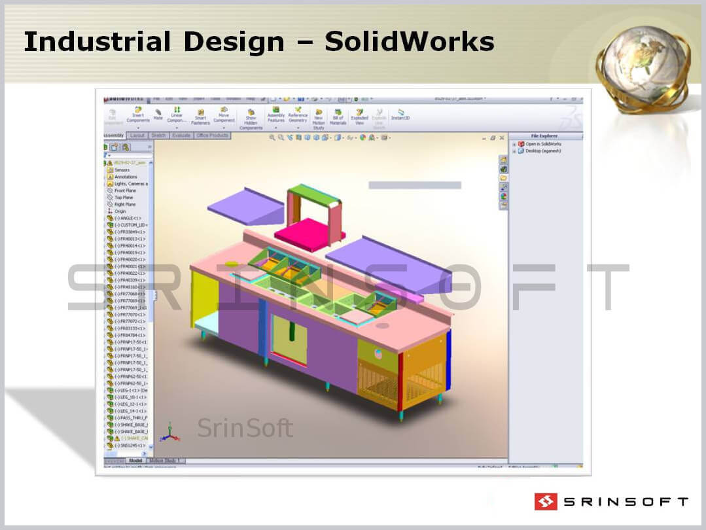Click the Linear Component Pattern tool
Viewport: 706px width, 530px height.
(x=177, y=115)
